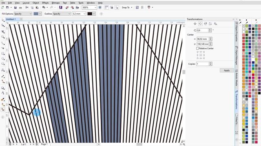
Task: Click the Apply button
Action: pyautogui.click(x=227, y=70)
